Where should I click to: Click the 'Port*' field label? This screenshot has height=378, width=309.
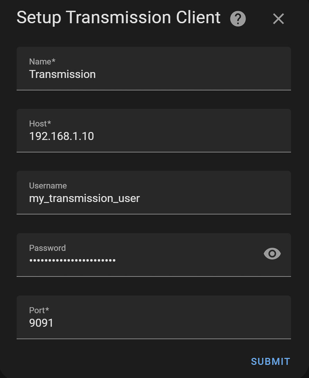tap(39, 310)
